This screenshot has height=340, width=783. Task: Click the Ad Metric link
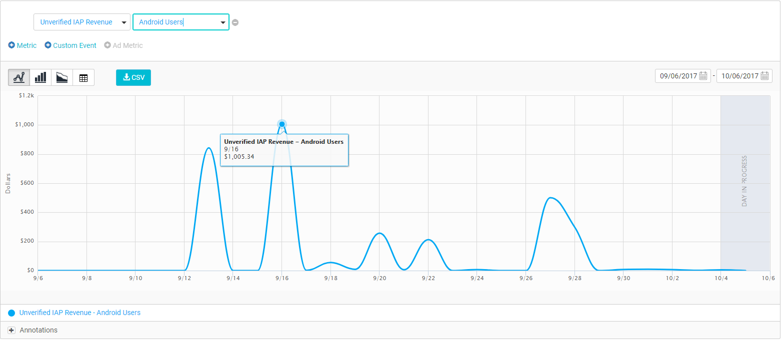127,45
